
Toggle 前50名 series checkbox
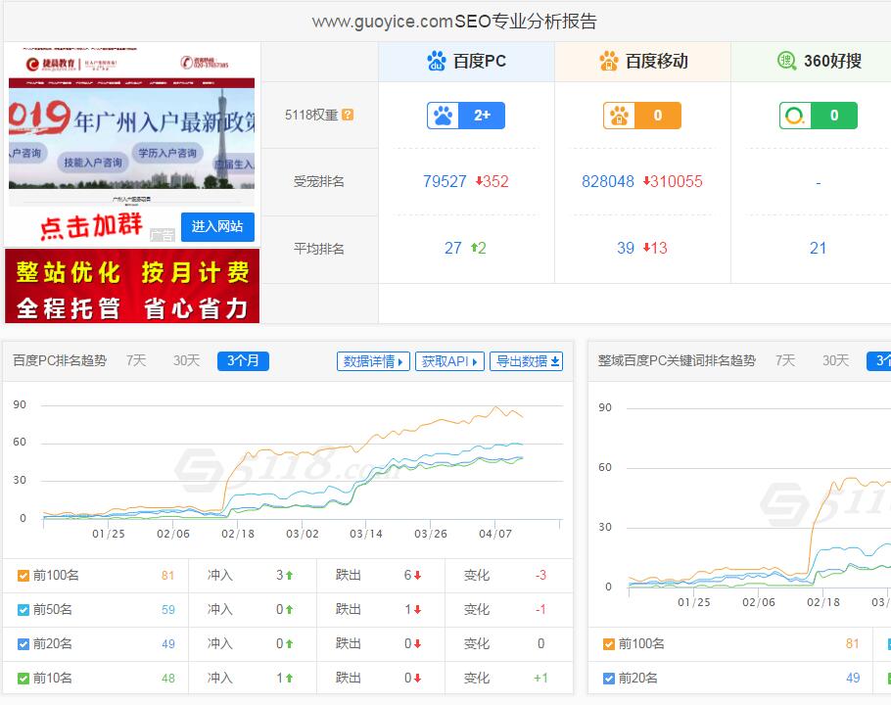coord(23,610)
